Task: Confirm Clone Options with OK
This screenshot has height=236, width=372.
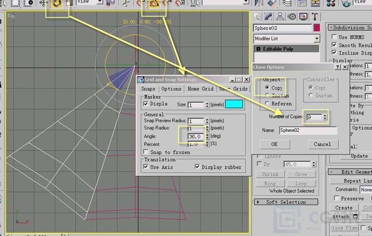Action: click(275, 144)
